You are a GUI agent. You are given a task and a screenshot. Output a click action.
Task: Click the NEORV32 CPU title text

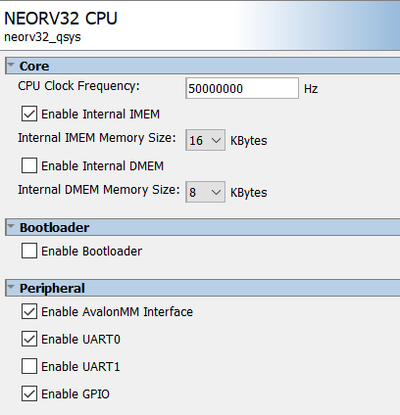pos(61,19)
